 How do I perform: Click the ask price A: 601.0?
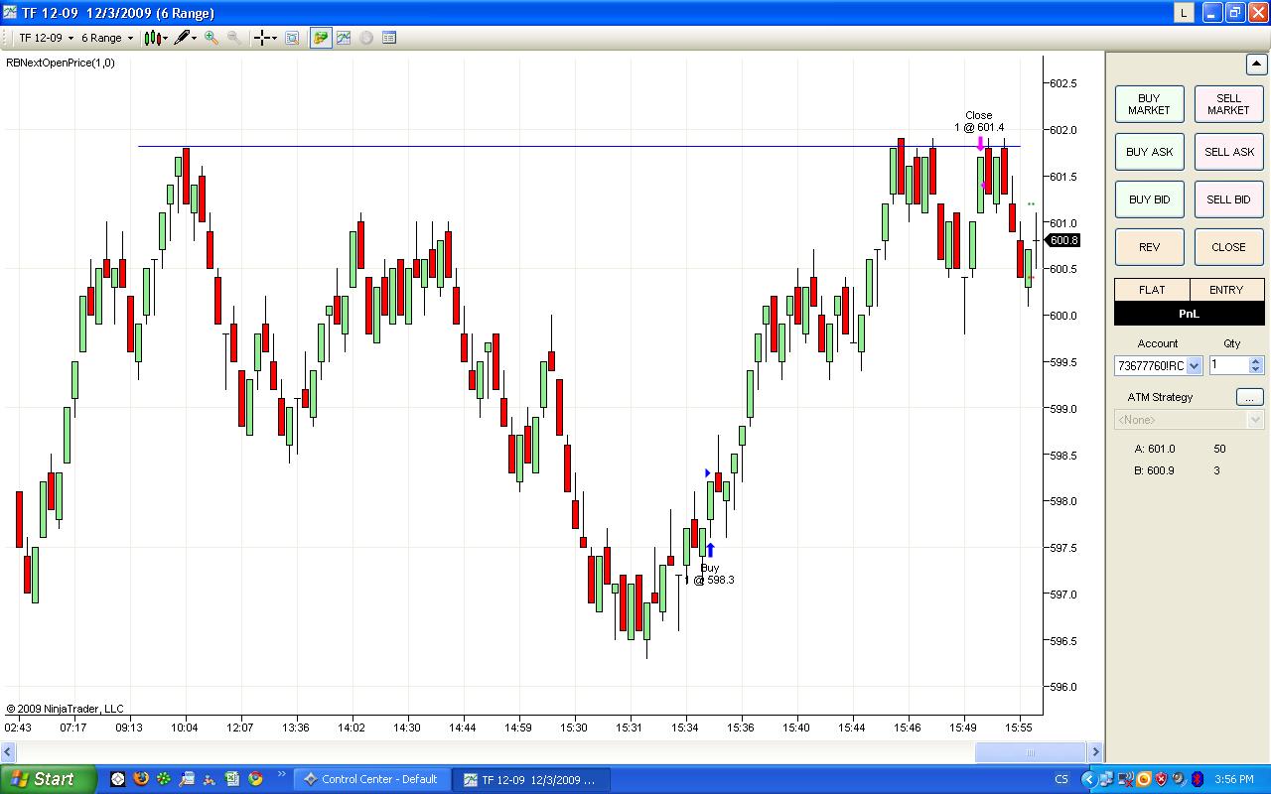(x=1155, y=449)
